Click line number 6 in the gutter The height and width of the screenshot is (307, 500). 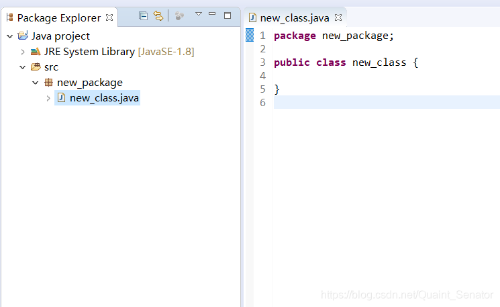tap(262, 102)
